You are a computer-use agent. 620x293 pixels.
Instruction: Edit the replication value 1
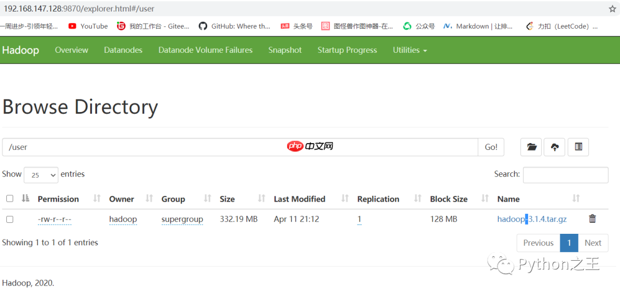pyautogui.click(x=359, y=219)
